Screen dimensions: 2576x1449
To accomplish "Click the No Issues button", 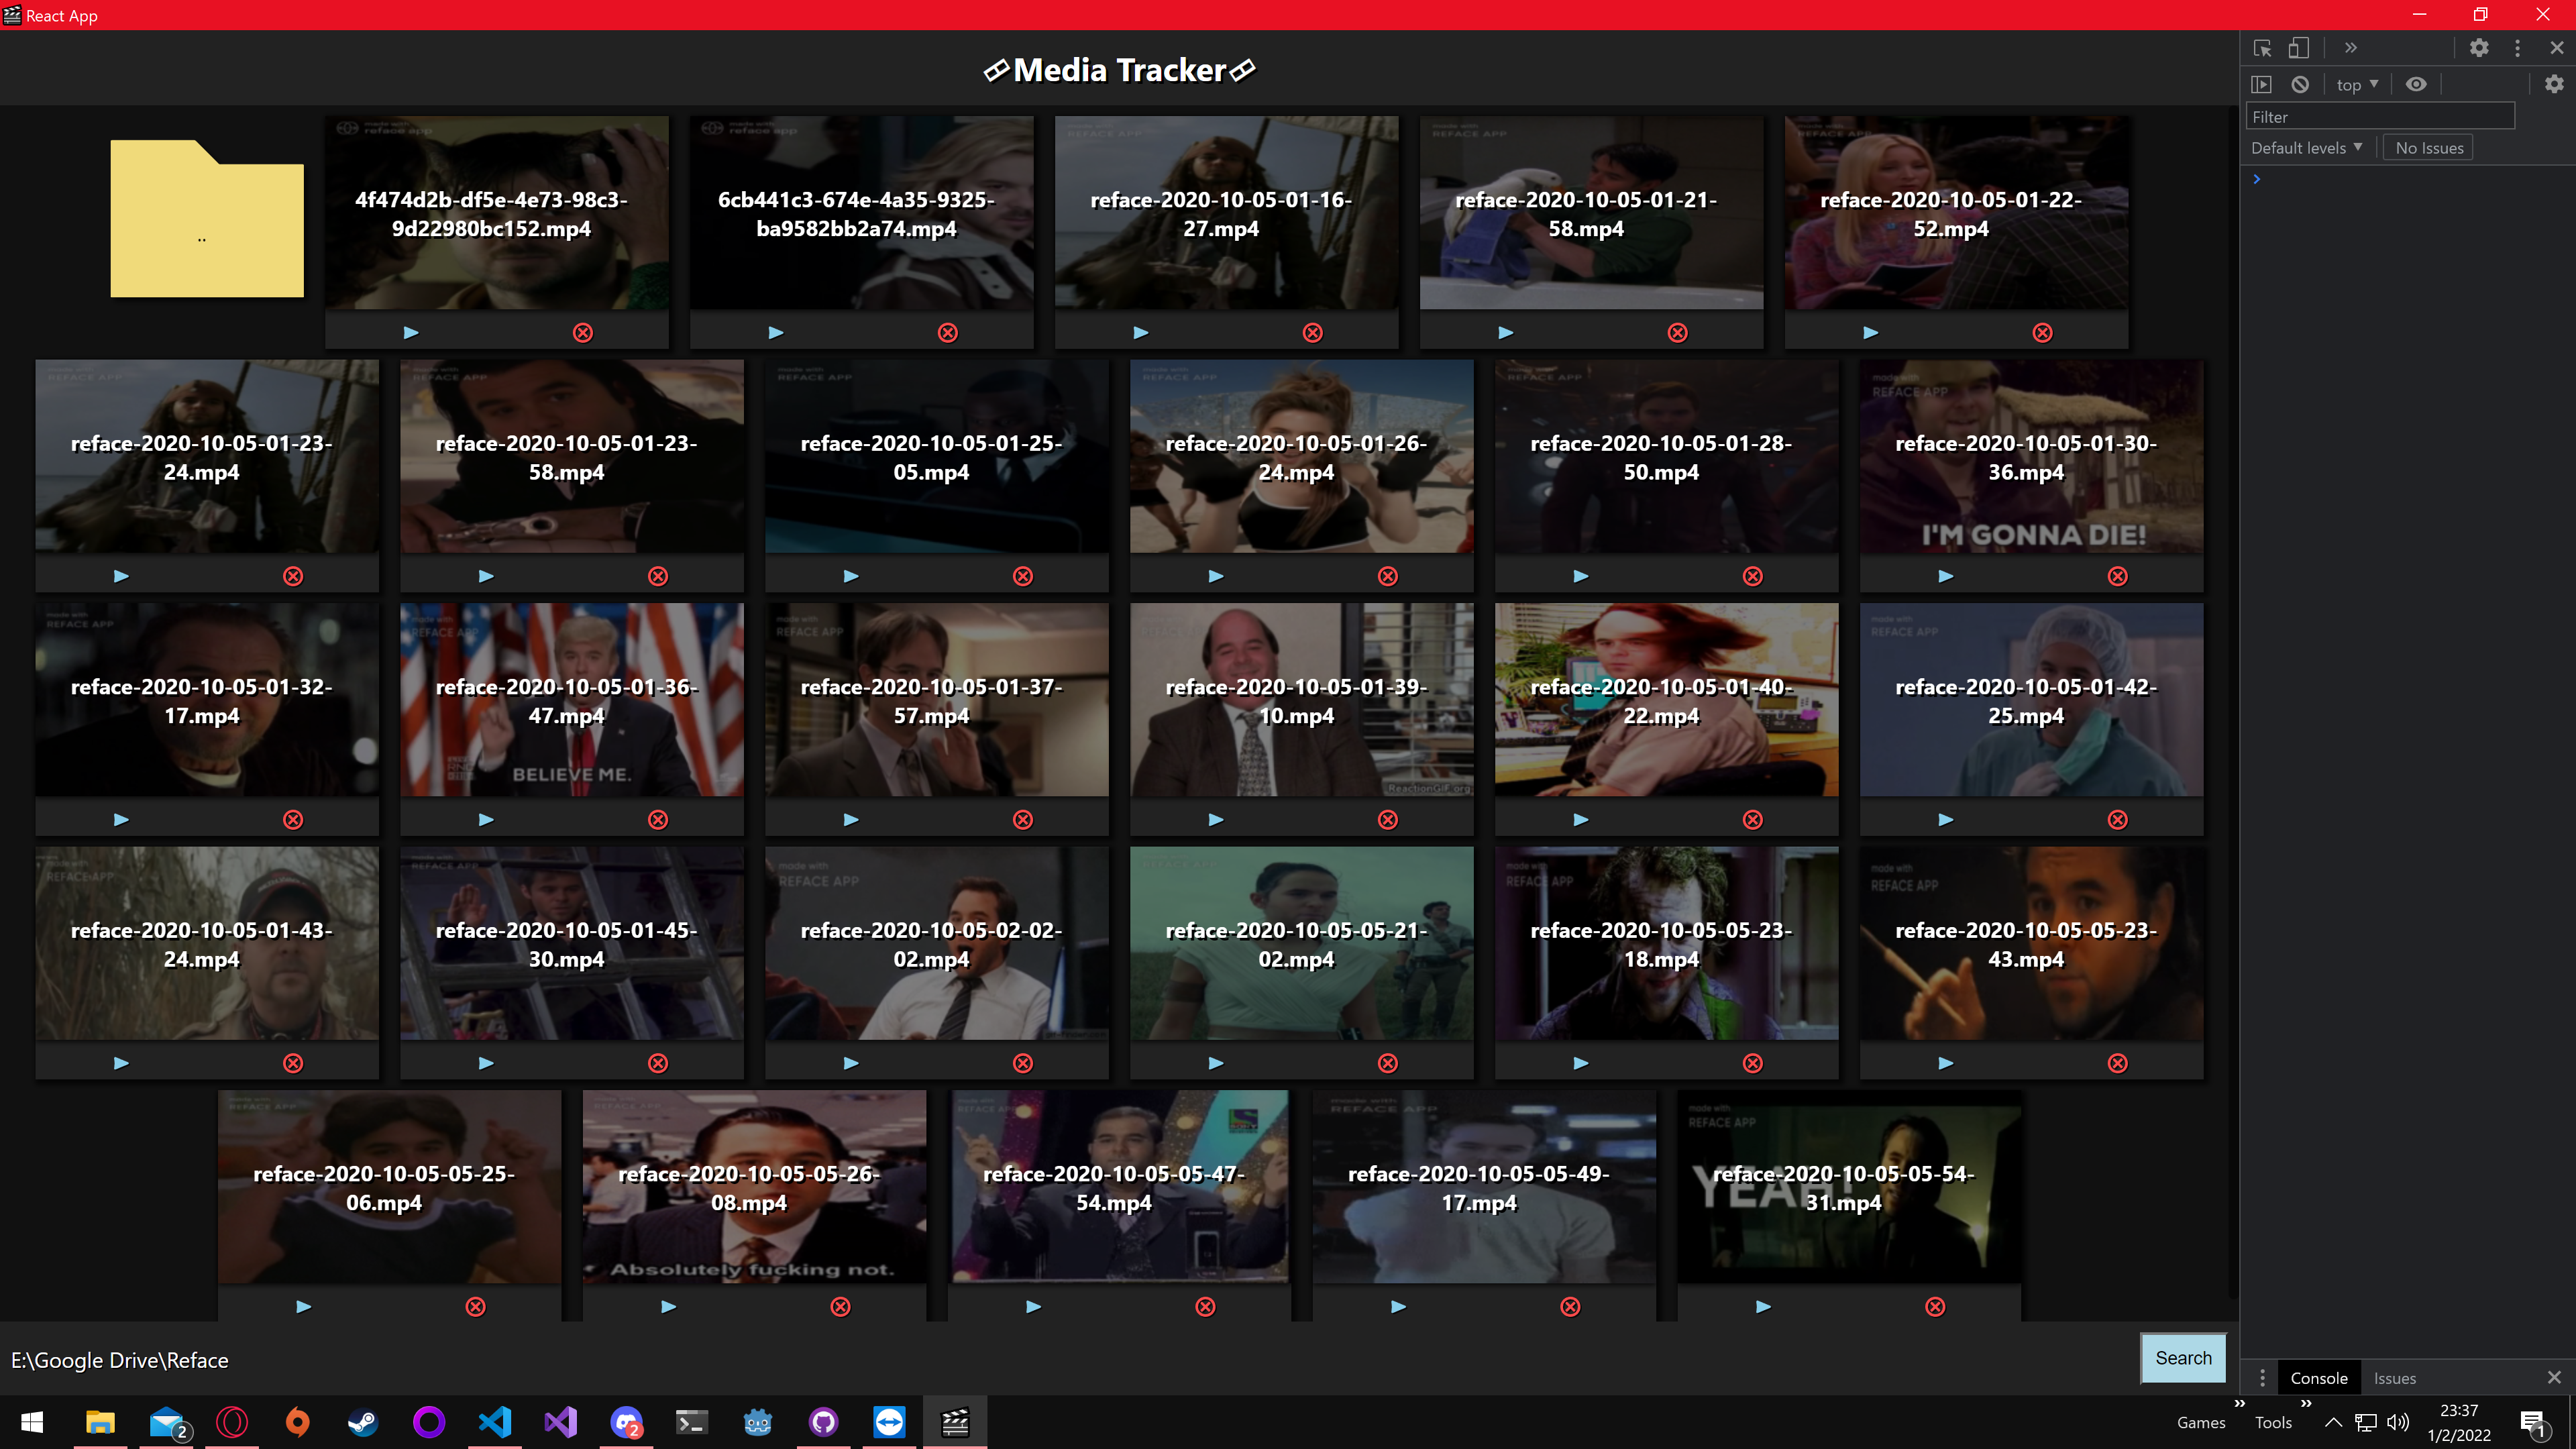I will (2429, 148).
